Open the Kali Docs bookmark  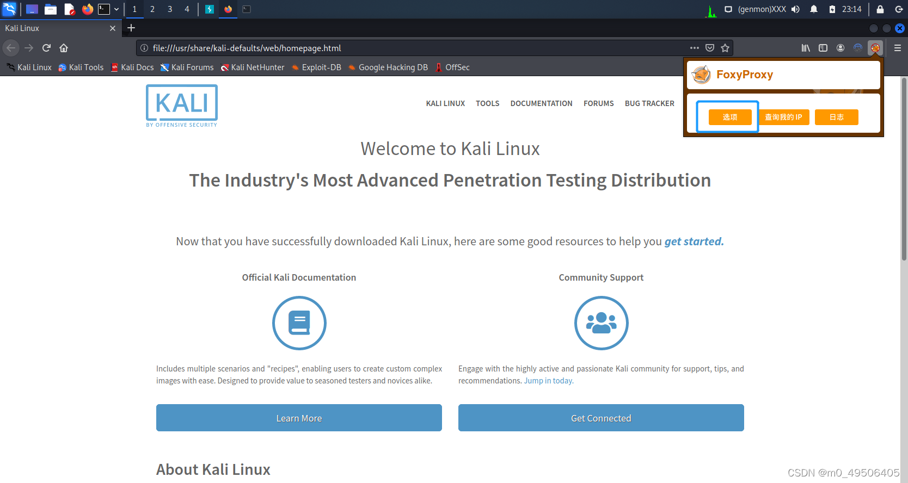[x=132, y=67]
